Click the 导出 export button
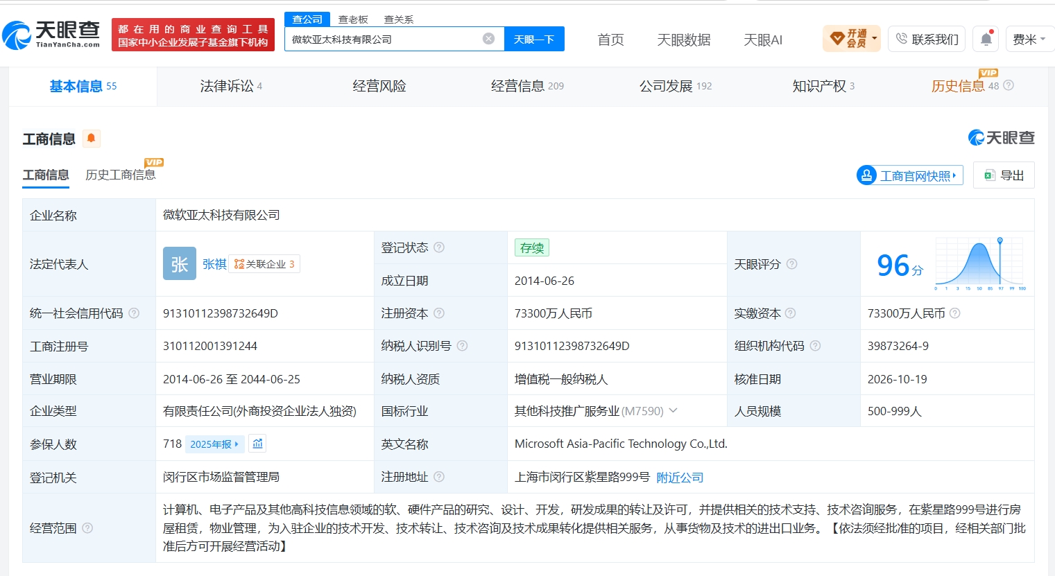Image resolution: width=1055 pixels, height=576 pixels. coord(1004,175)
